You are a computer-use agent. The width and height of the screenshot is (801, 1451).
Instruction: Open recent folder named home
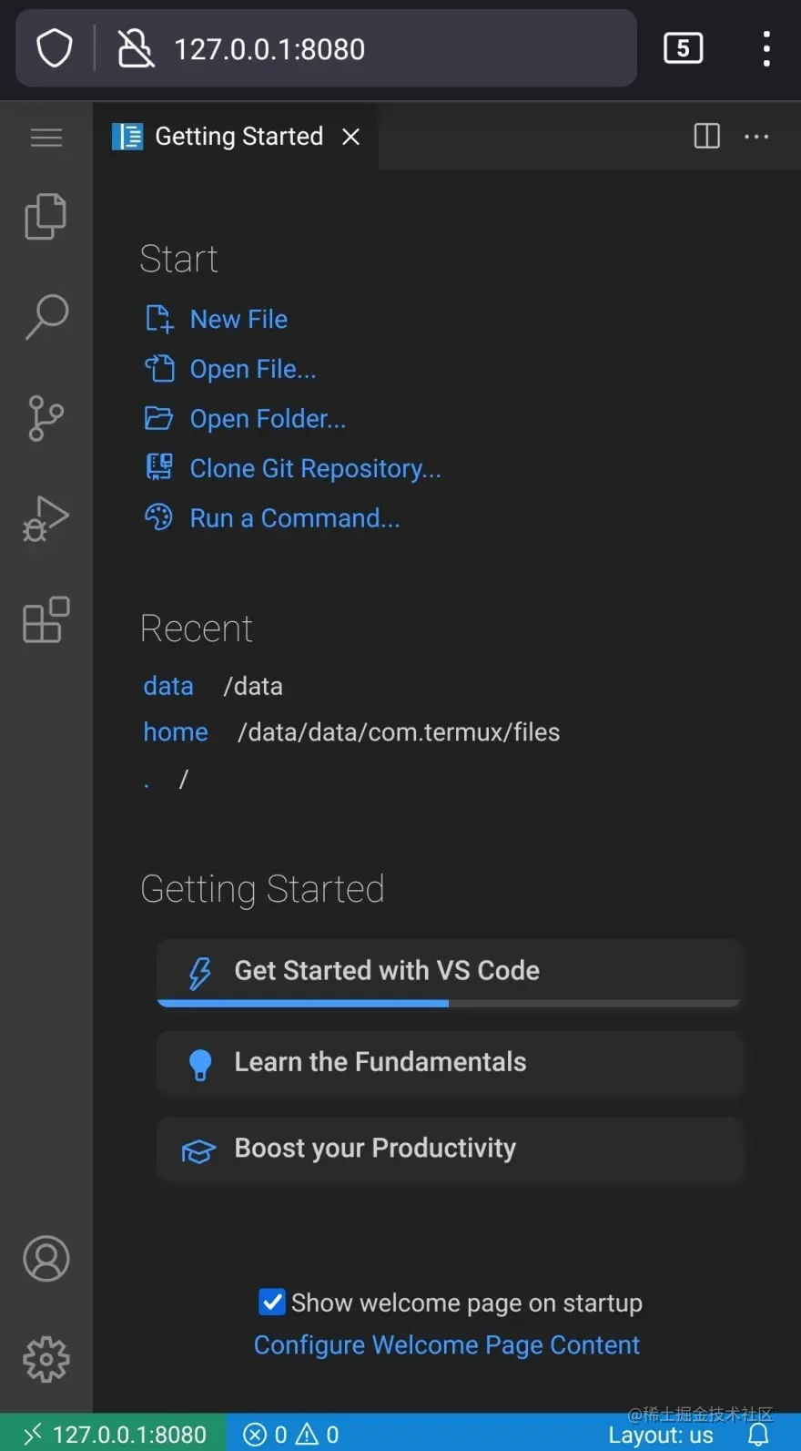176,732
